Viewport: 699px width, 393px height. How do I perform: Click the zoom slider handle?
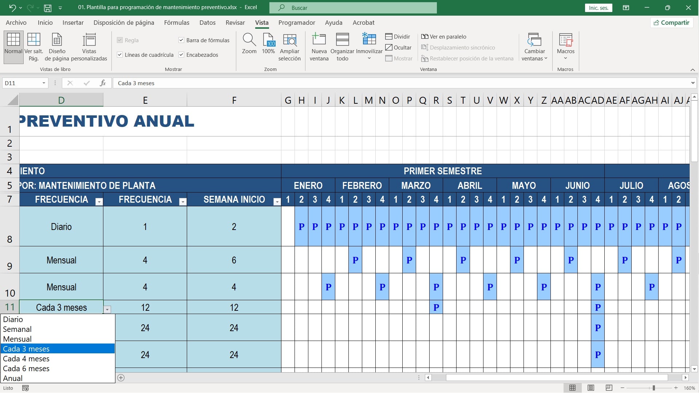click(x=654, y=388)
